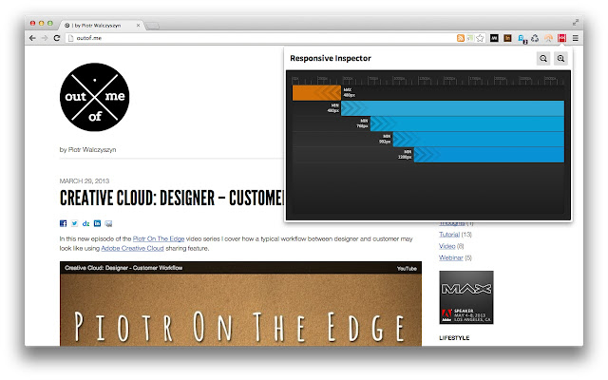Bookmark this page with the star
Image resolution: width=608 pixels, height=380 pixels.
click(480, 38)
